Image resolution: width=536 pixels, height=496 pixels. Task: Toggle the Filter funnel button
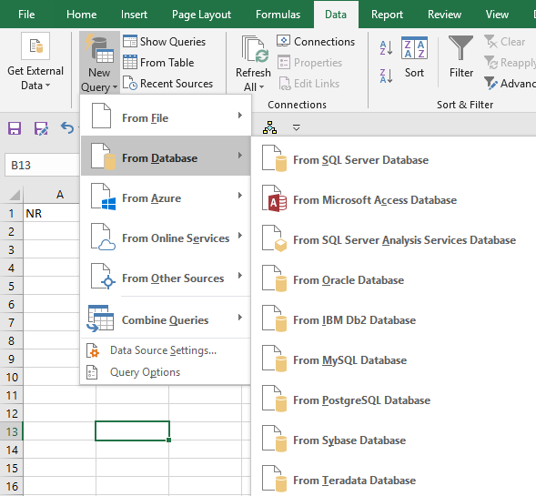(461, 57)
